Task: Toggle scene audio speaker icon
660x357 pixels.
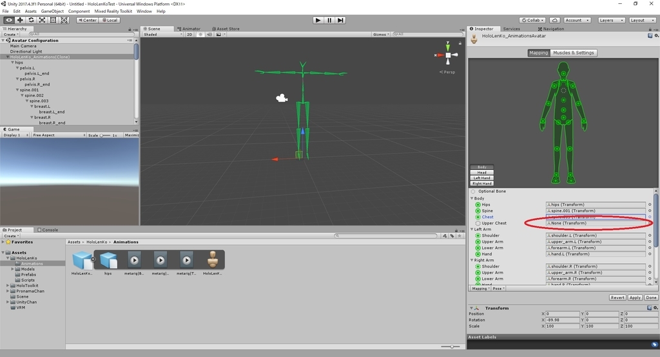Action: pyautogui.click(x=209, y=35)
